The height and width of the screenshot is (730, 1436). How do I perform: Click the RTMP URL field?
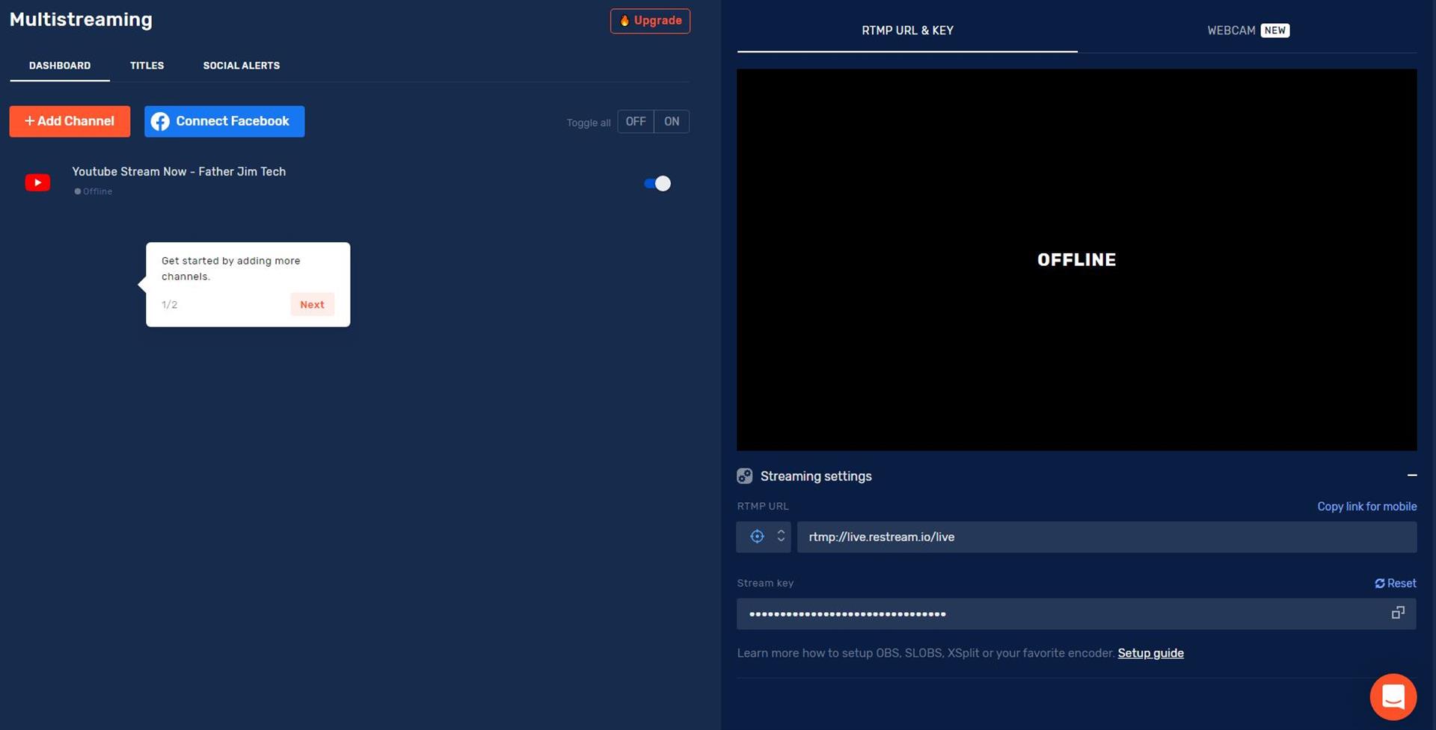pyautogui.click(x=1106, y=536)
